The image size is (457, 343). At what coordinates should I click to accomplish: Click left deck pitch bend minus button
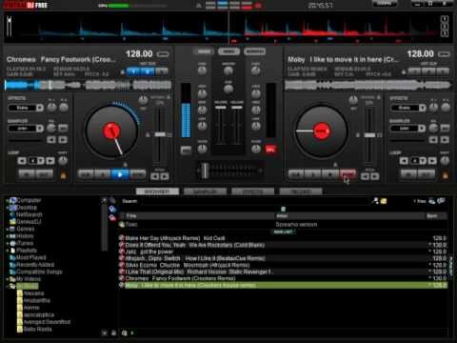155,176
